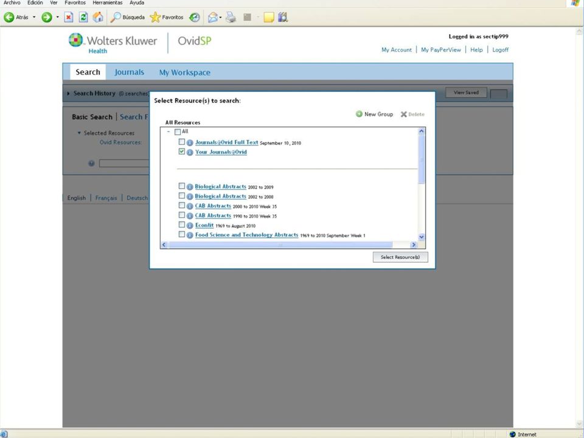Click the resource list horizontal scrollbar thumb
This screenshot has width=584, height=438.
[280, 245]
